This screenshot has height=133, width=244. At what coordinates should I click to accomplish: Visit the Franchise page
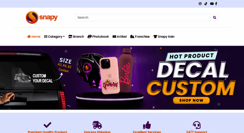pyautogui.click(x=140, y=36)
